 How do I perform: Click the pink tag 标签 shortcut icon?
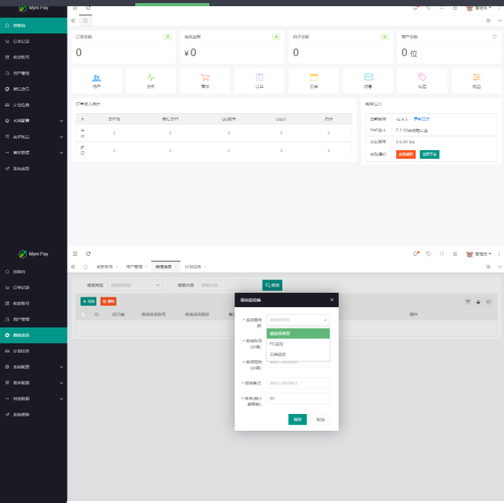422,78
